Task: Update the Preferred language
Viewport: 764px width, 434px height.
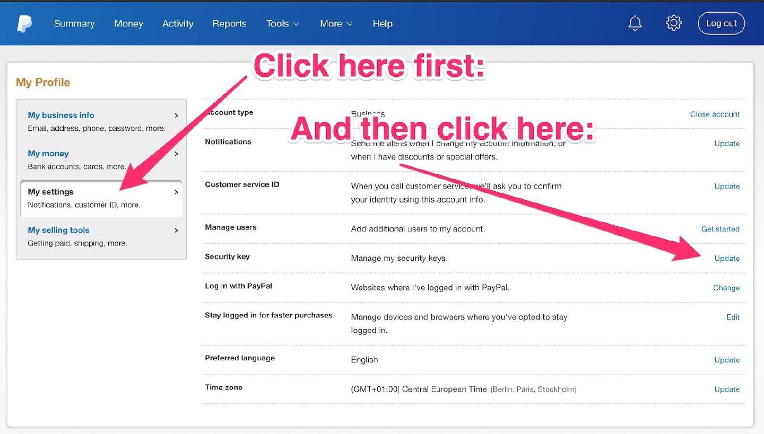Action: [727, 360]
